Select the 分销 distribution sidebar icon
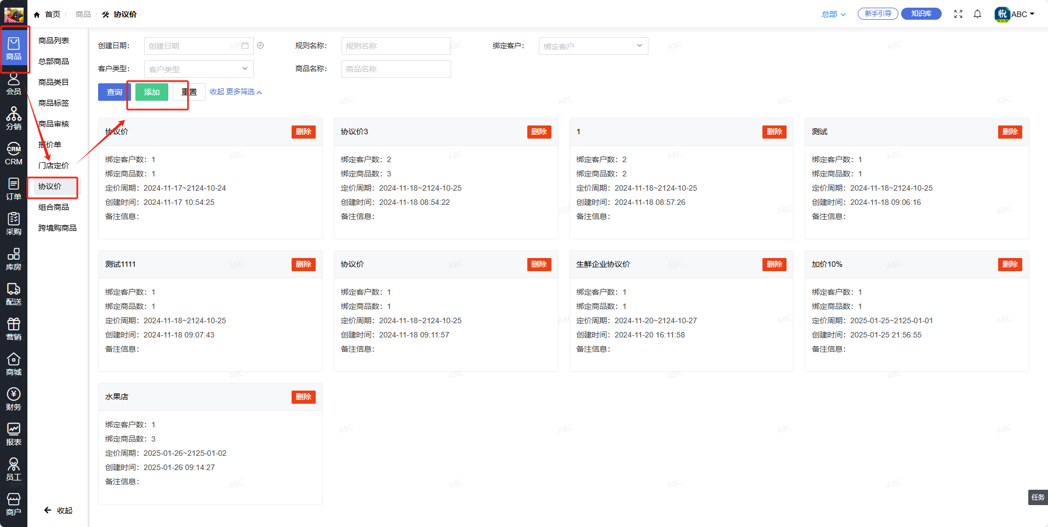The width and height of the screenshot is (1048, 527). coord(14,118)
